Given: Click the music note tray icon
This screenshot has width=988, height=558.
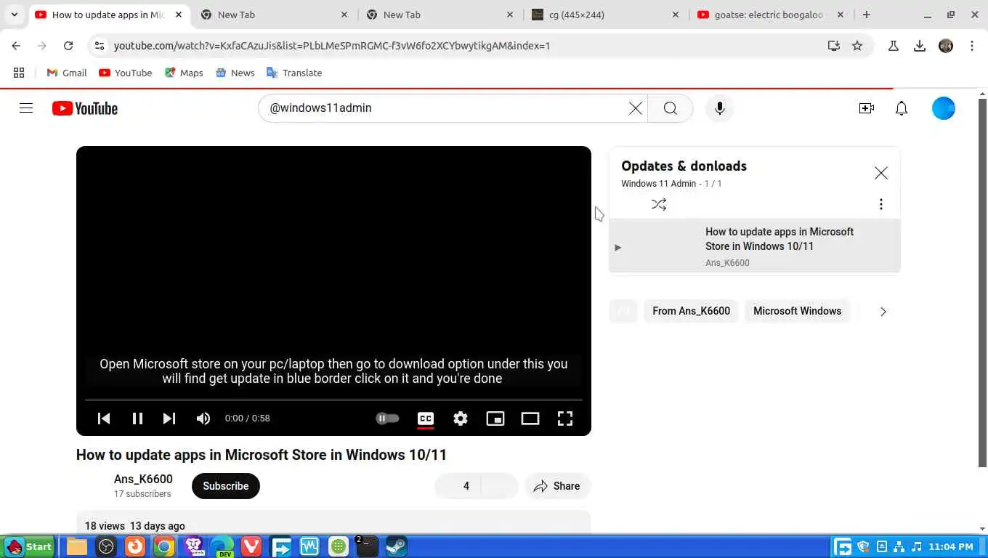Looking at the screenshot, I should tap(917, 546).
